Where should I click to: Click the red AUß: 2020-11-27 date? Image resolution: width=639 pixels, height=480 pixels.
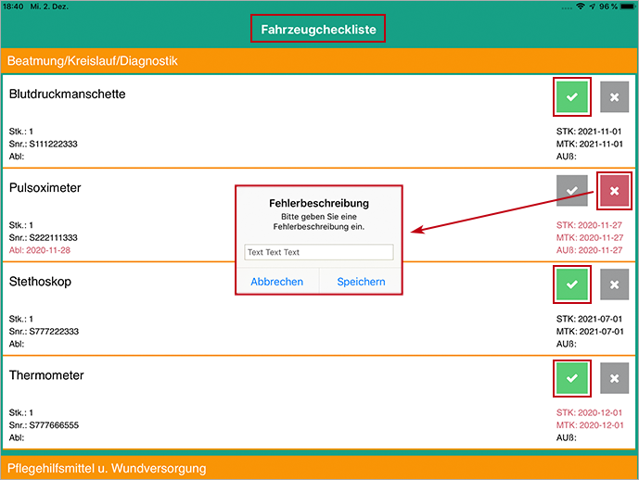(x=589, y=250)
